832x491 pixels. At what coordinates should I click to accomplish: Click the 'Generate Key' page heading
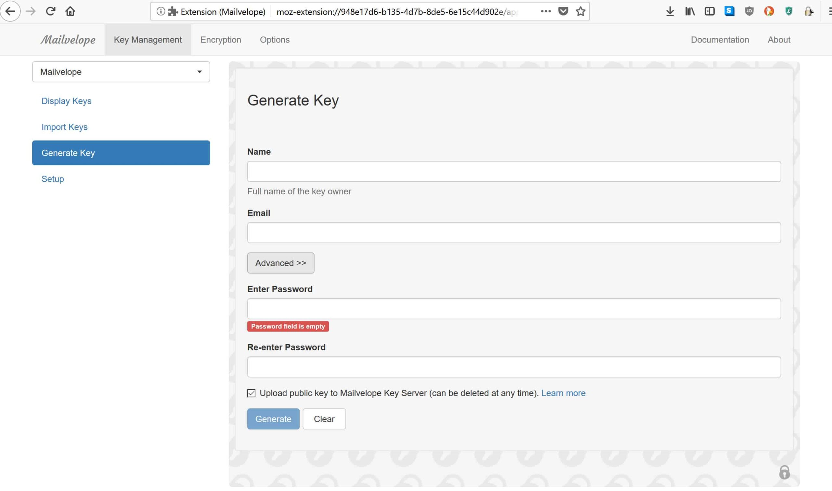tap(293, 100)
